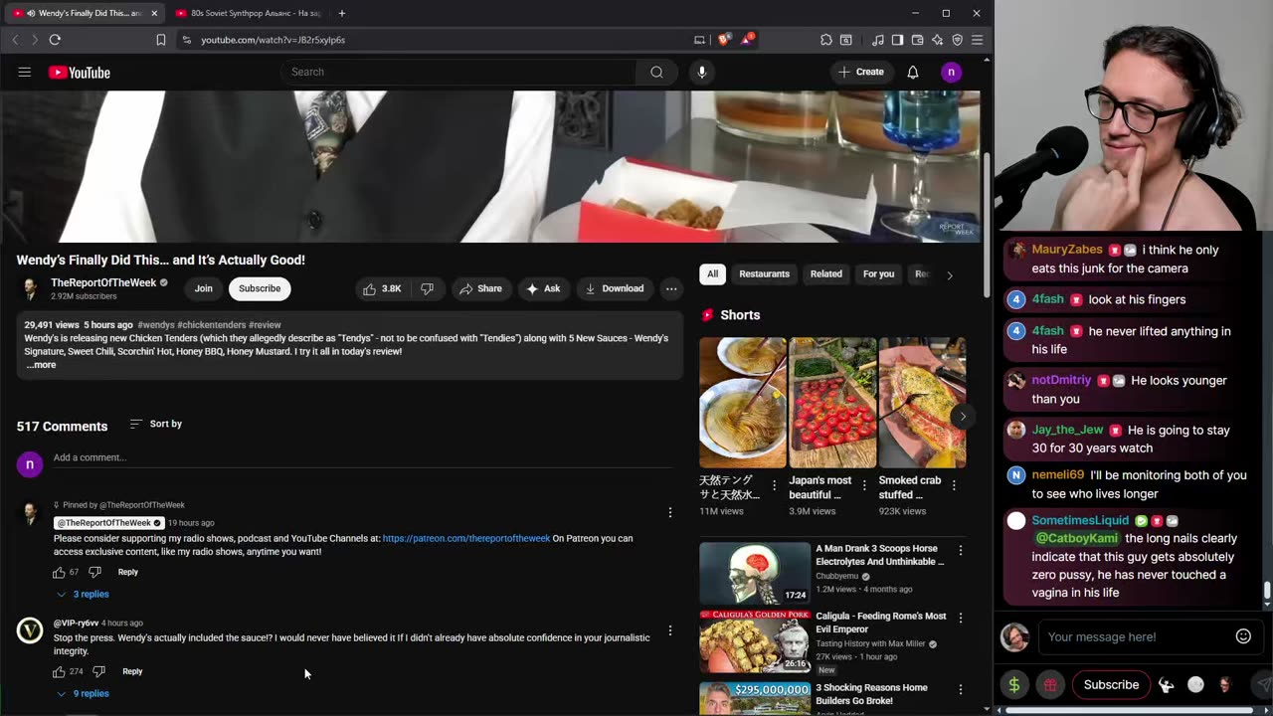
Task: Select the Related filter chip
Action: point(825,273)
